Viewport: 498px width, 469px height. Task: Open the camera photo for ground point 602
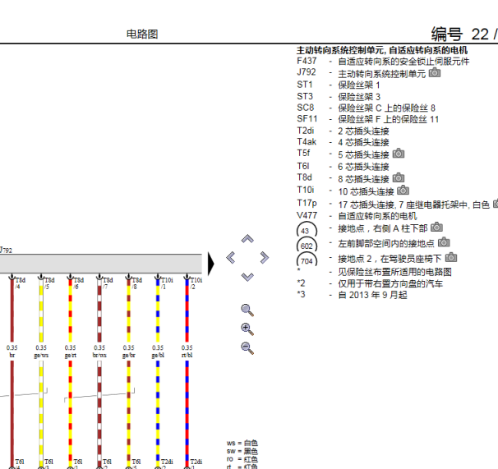(444, 242)
